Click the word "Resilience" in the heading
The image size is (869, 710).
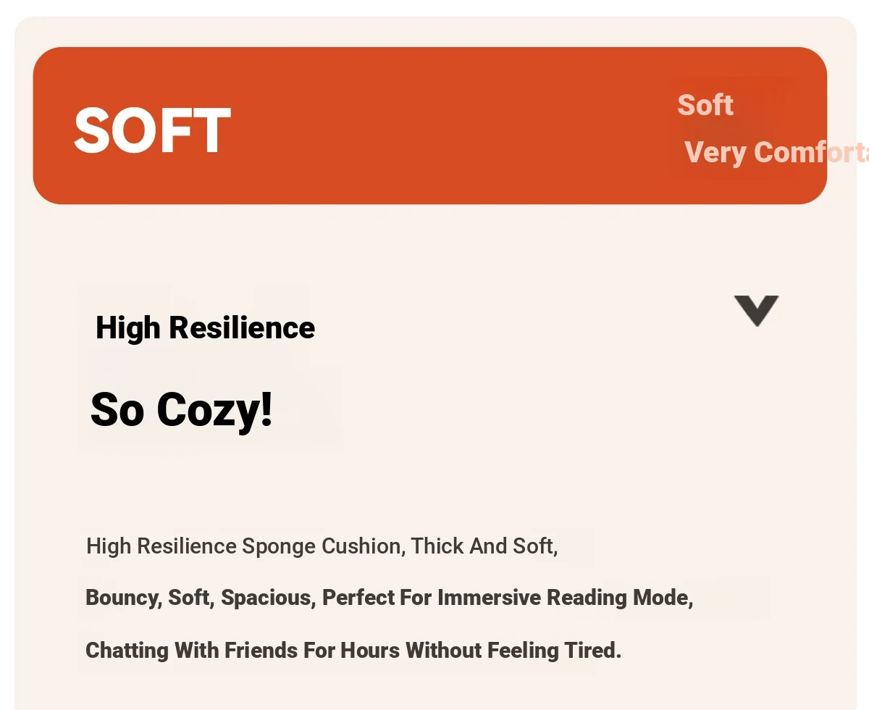pos(242,327)
